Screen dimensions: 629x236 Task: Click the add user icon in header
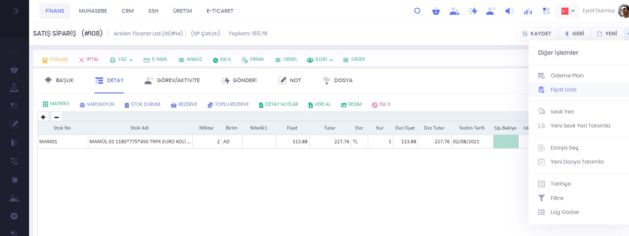tap(491, 11)
